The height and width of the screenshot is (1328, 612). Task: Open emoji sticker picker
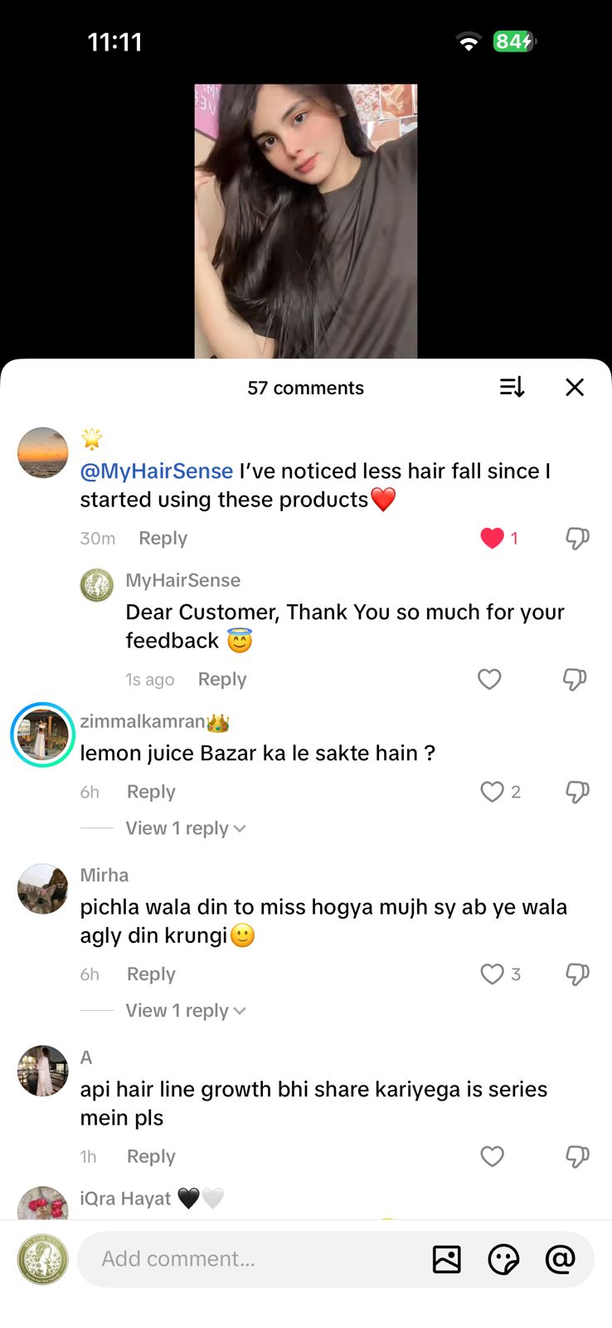[503, 1259]
